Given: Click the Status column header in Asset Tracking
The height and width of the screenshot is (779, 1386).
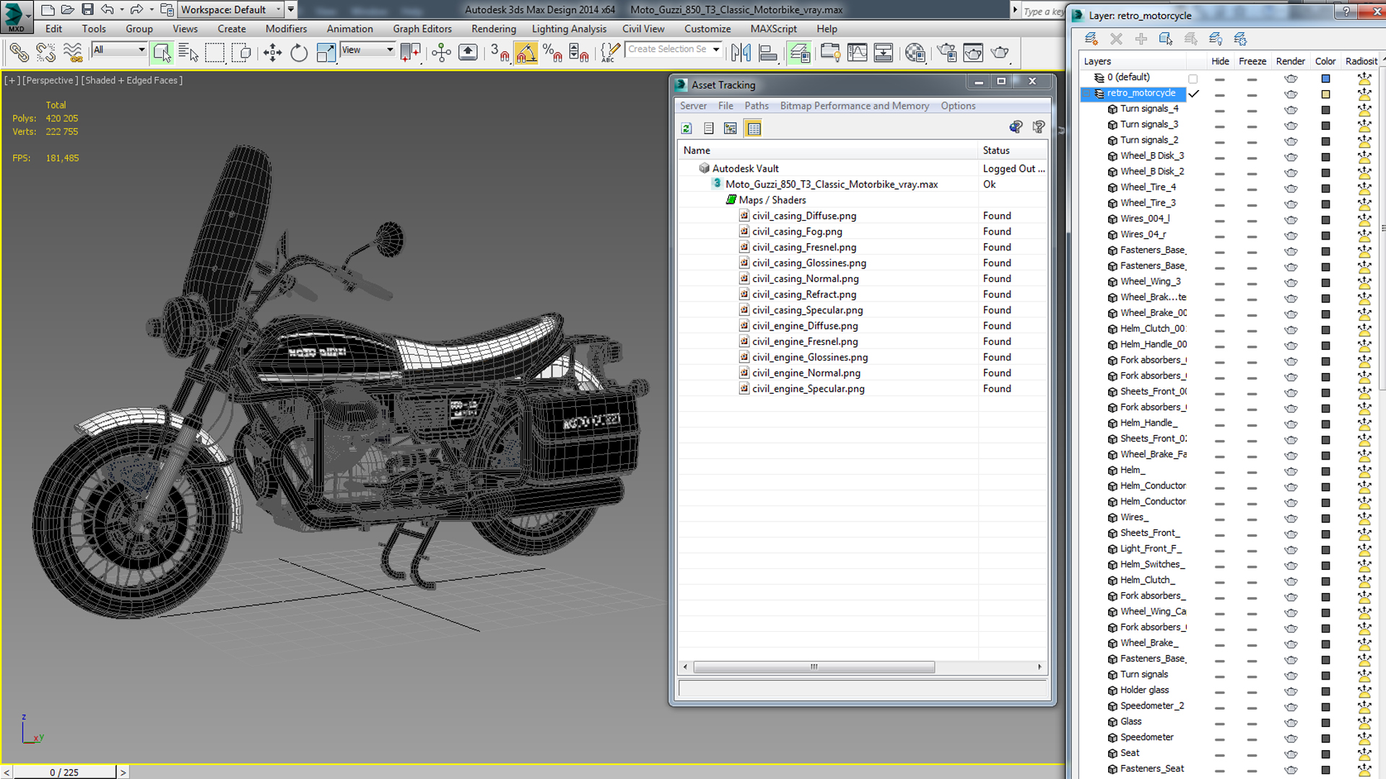Looking at the screenshot, I should point(1012,150).
